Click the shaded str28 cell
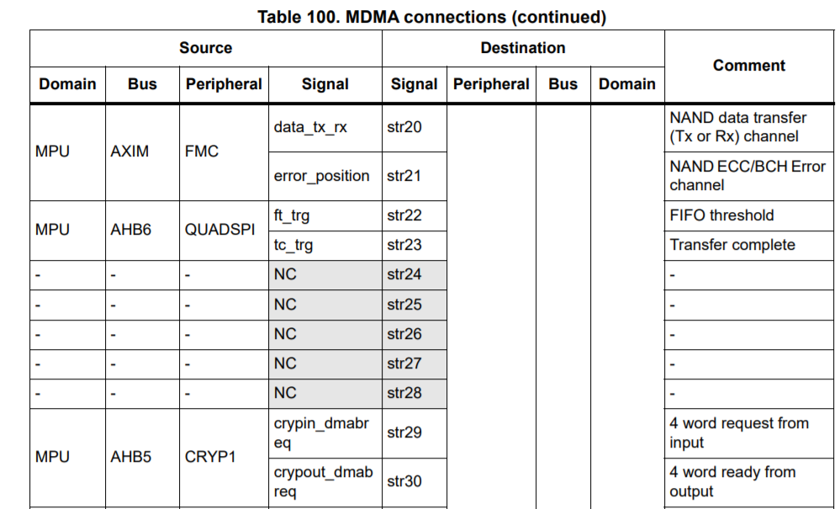This screenshot has height=509, width=840. [x=414, y=393]
